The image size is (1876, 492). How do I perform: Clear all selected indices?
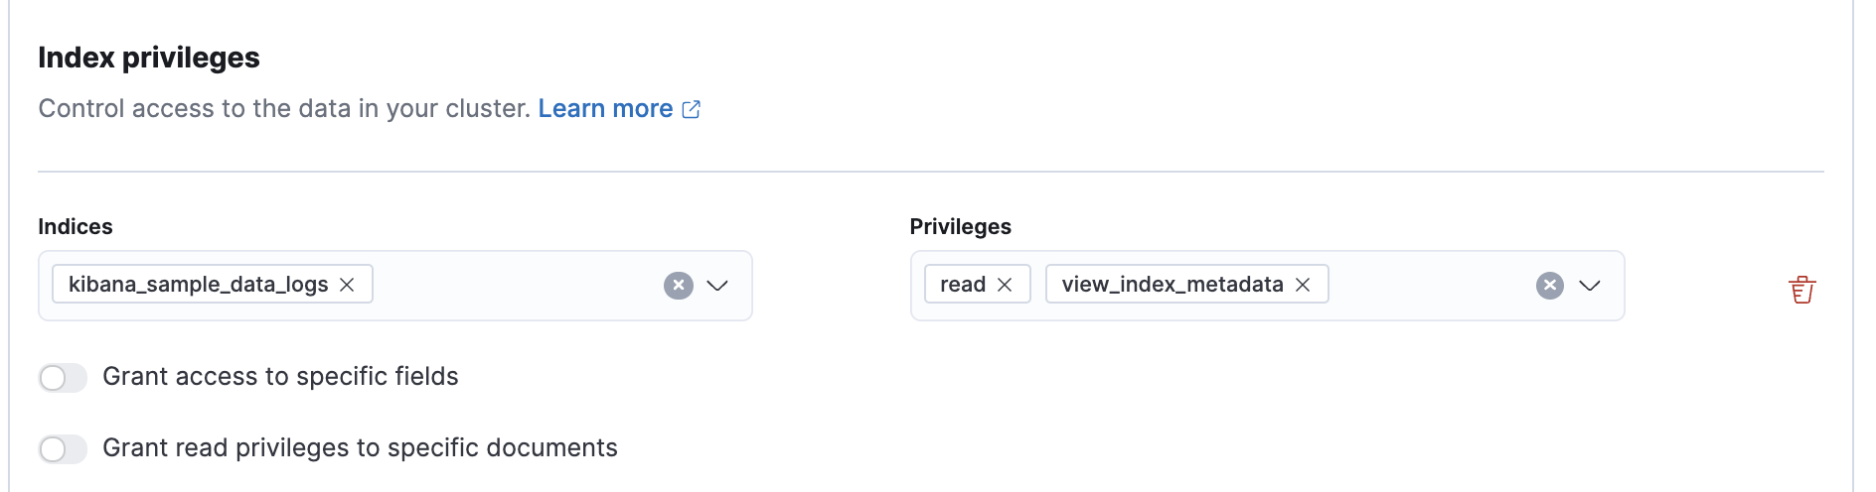(679, 286)
